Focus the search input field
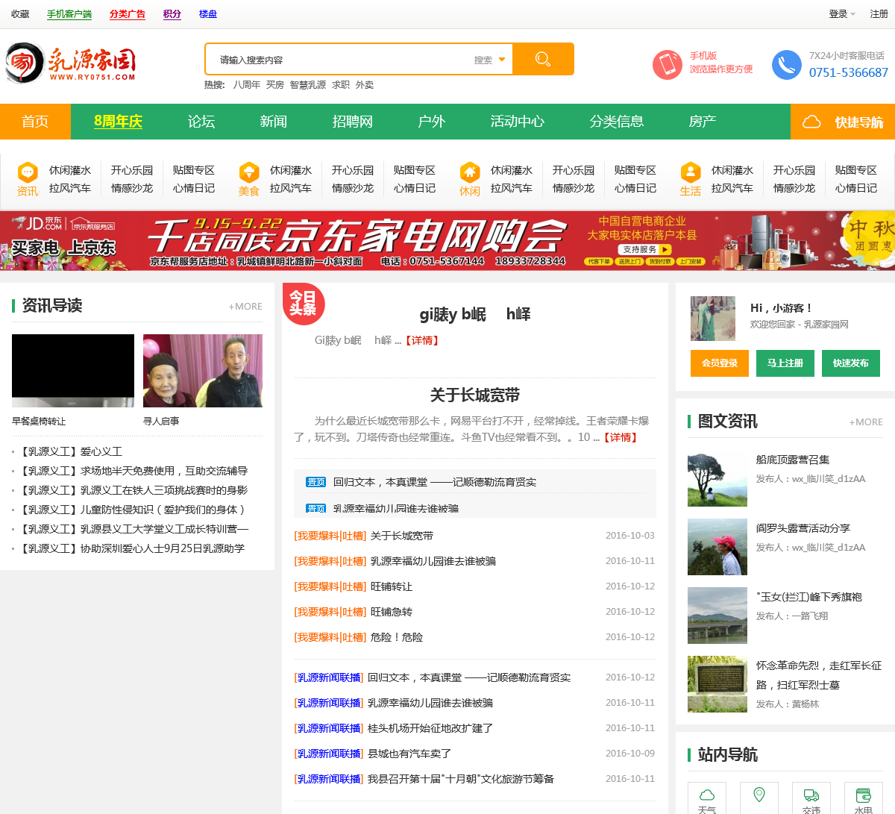The height and width of the screenshot is (814, 895). click(339, 60)
